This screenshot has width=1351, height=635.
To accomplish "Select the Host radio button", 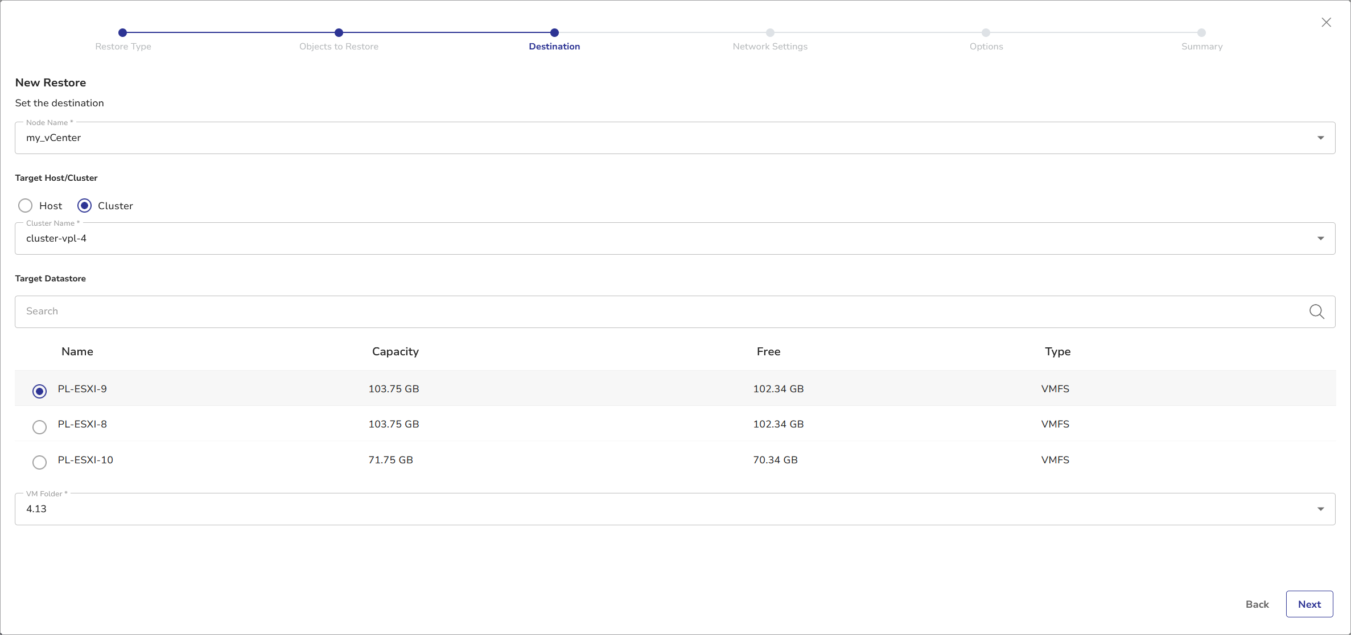I will point(26,206).
